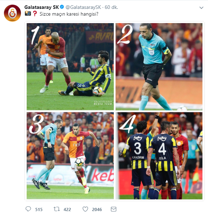208x215 pixels.
Task: Open photo number 2 of the referee
Action: (x=159, y=66)
